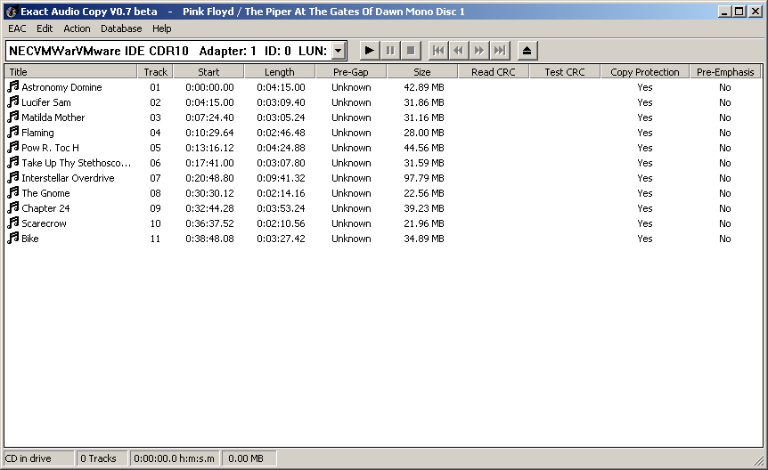Click music note icon beside The Gnome

13,193
